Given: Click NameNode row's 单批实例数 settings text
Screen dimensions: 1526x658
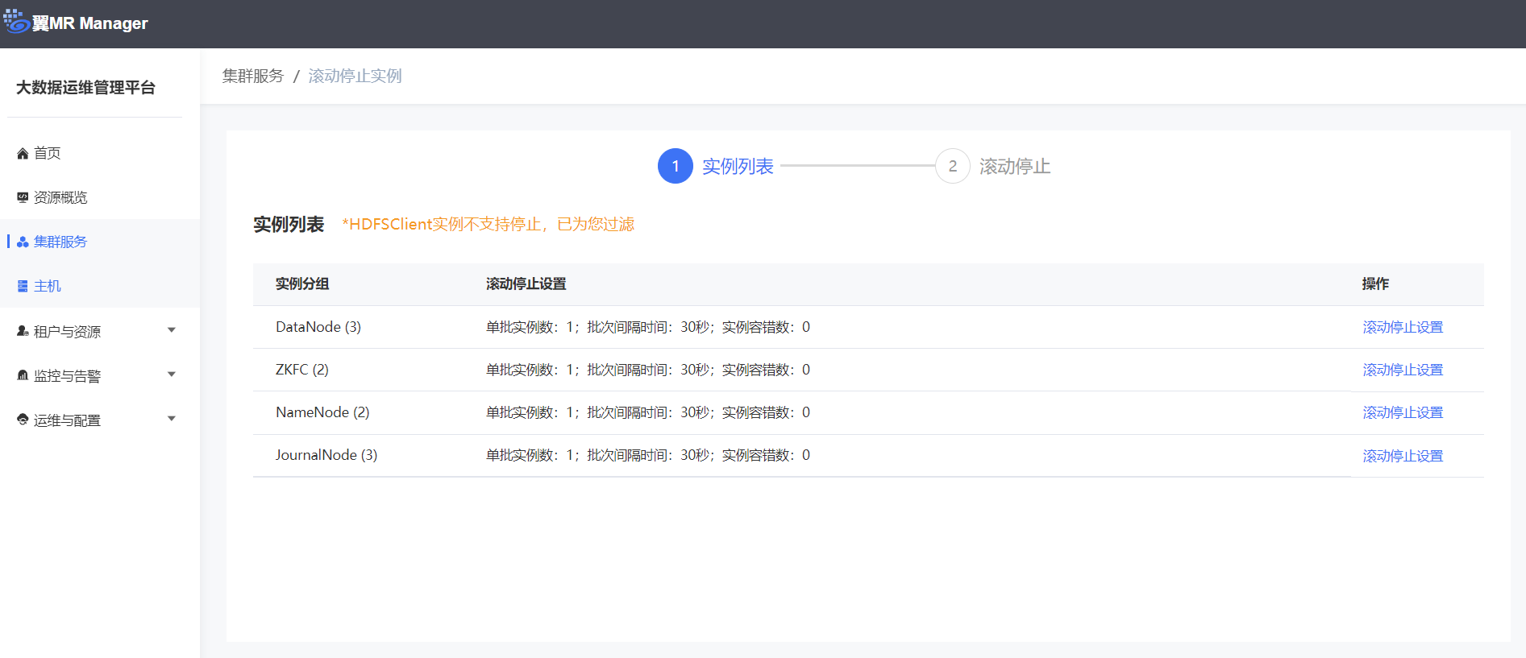Looking at the screenshot, I should click(x=648, y=412).
